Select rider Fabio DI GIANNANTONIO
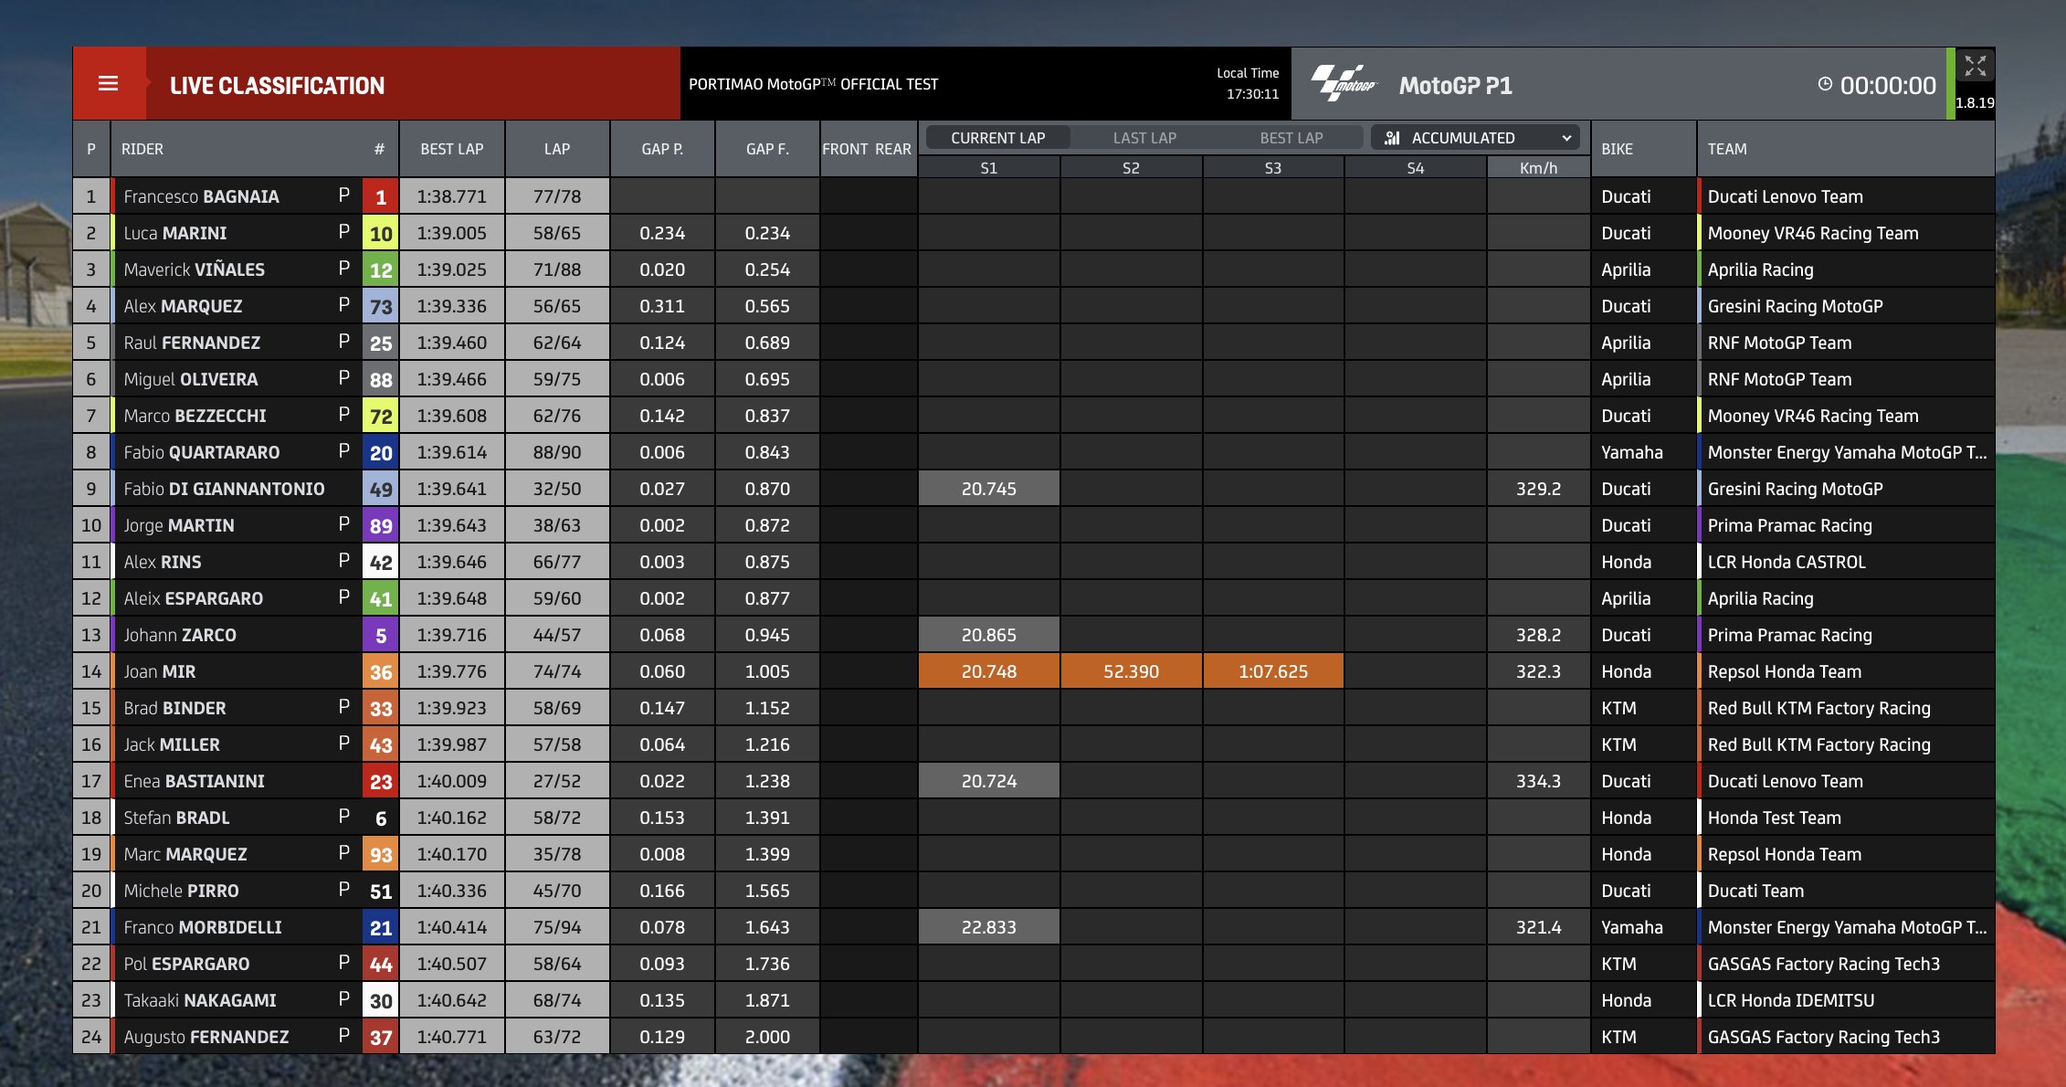This screenshot has height=1087, width=2066. coord(224,489)
